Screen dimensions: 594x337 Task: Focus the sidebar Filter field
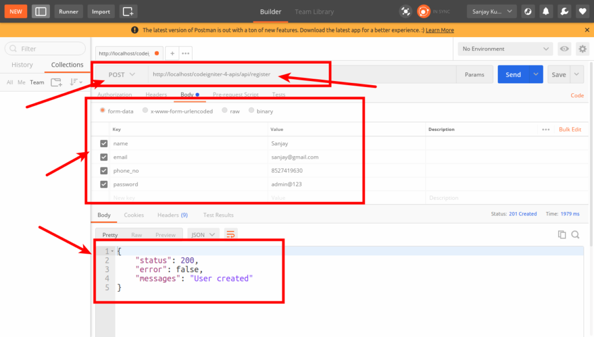(x=45, y=49)
